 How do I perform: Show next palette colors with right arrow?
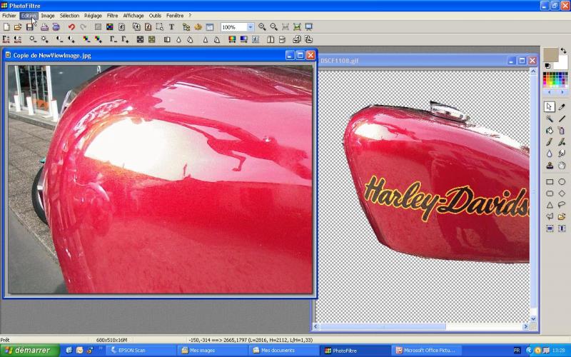562,92
